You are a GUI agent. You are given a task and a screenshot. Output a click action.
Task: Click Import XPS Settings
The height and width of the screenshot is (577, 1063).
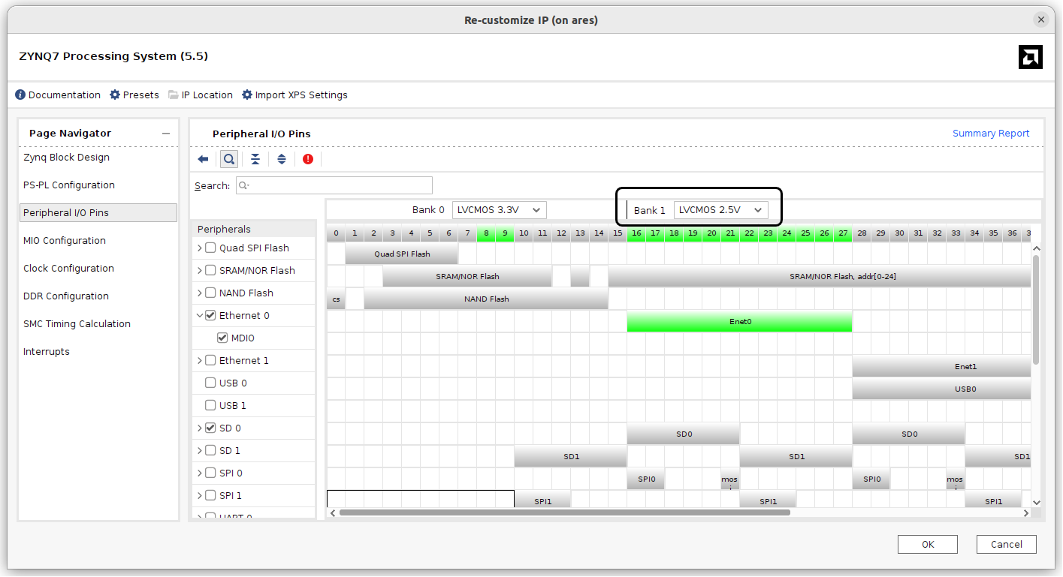click(x=294, y=95)
